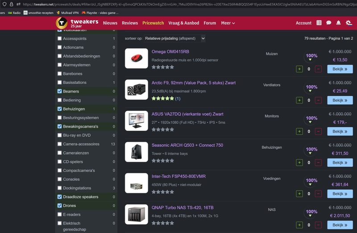
Task: Open the sorteer op dropdown
Action: [x=174, y=38]
